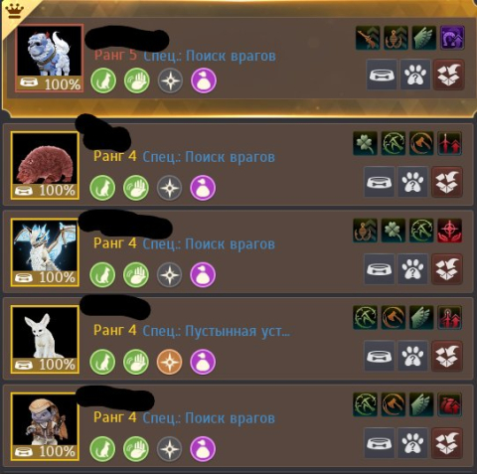Toggle green cat follow icon on dragon row

coord(102,274)
